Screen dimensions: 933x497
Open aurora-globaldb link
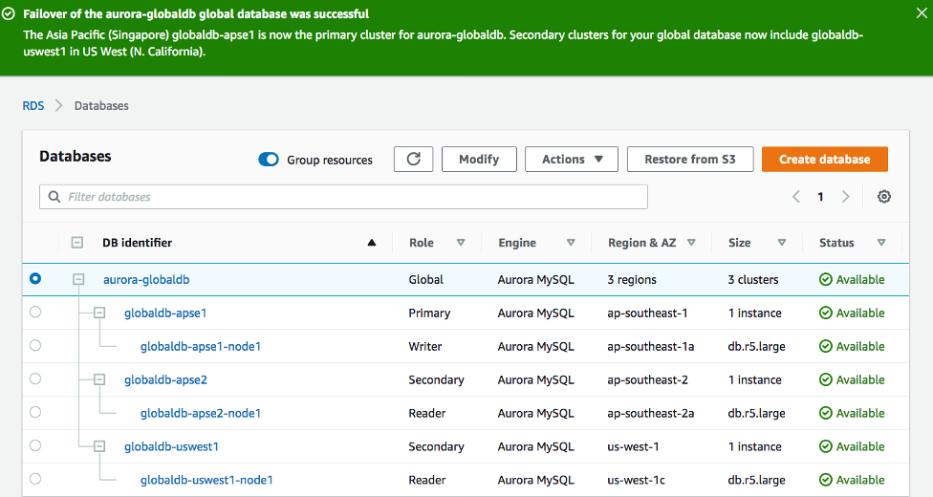click(146, 279)
